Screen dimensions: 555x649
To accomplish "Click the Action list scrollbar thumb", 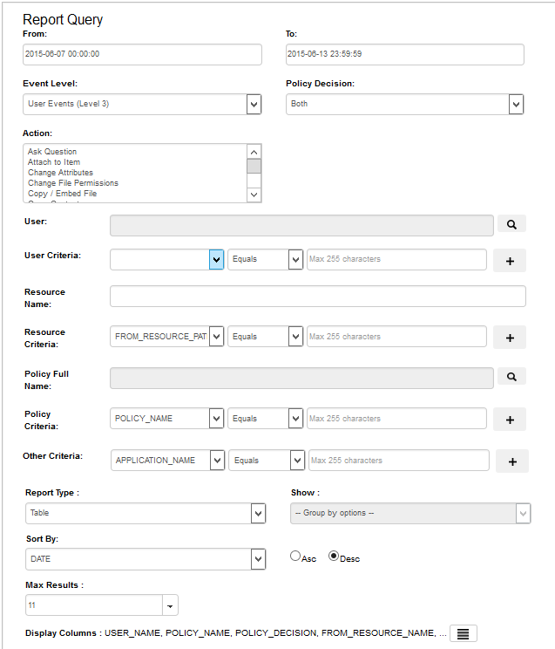I will click(x=254, y=167).
